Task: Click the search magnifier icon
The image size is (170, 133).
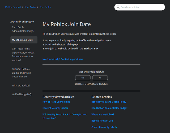Action: coord(118,7)
